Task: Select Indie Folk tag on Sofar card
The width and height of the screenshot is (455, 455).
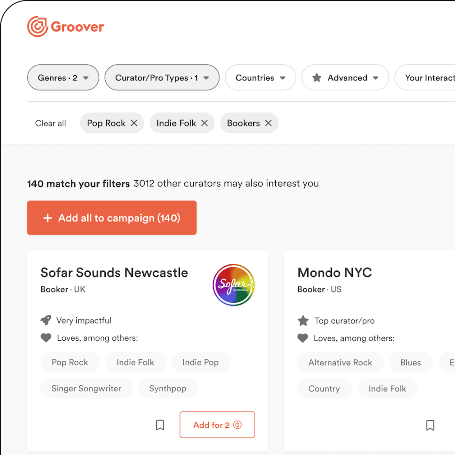Action: click(x=135, y=362)
